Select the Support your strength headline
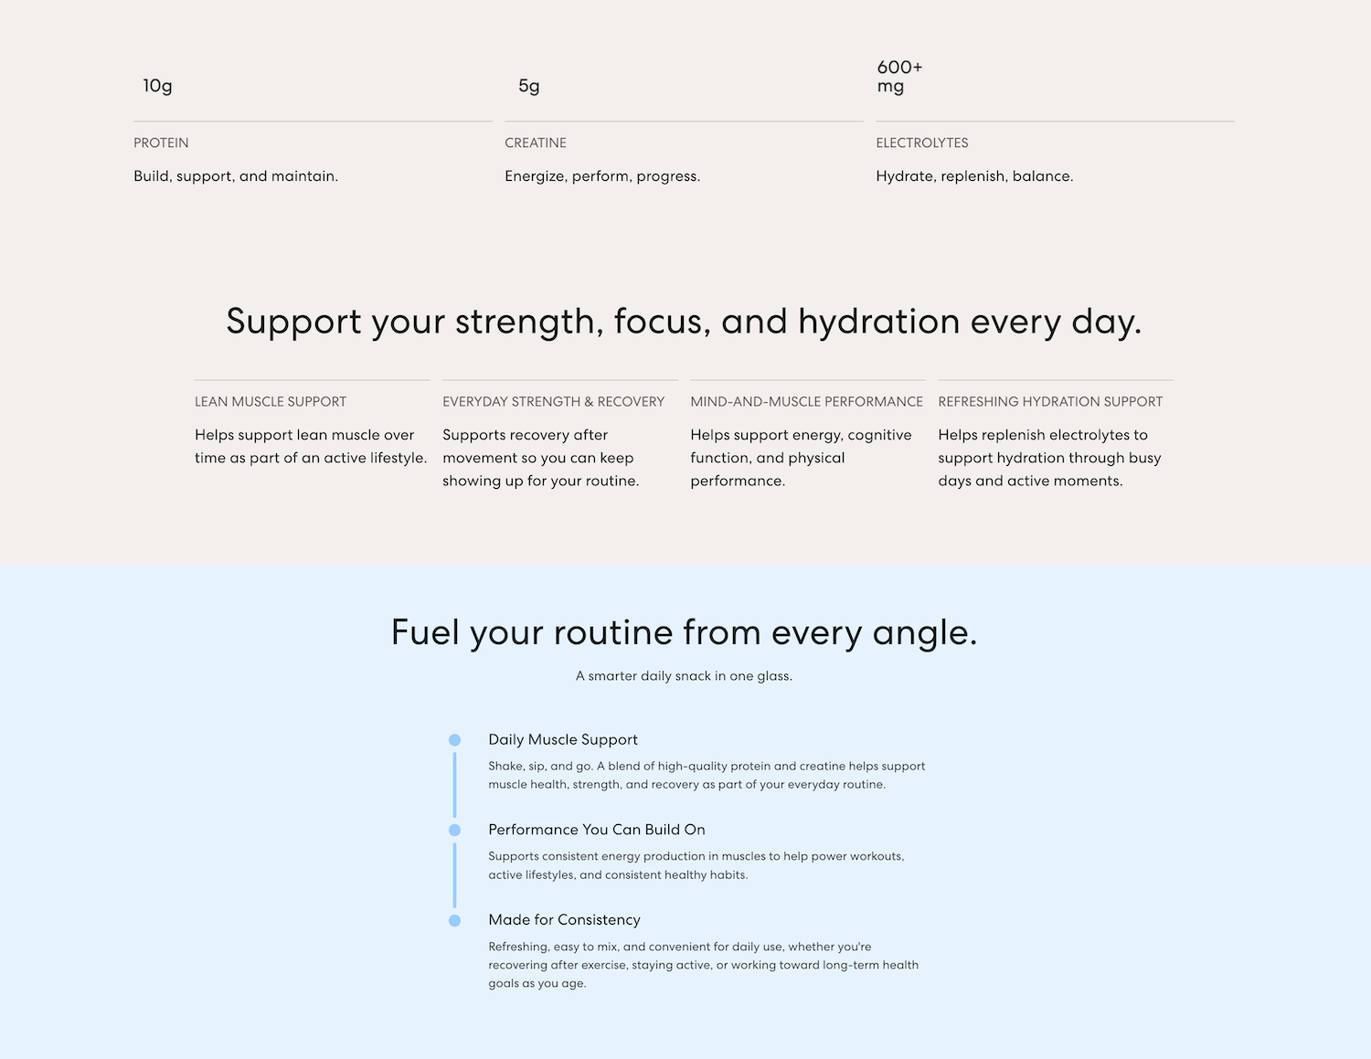The height and width of the screenshot is (1059, 1371). click(685, 322)
